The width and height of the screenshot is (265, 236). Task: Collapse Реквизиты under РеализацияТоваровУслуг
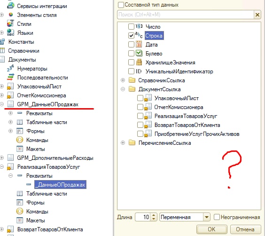pyautogui.click(x=10, y=176)
